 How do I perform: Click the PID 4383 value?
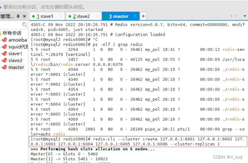tap(73, 129)
